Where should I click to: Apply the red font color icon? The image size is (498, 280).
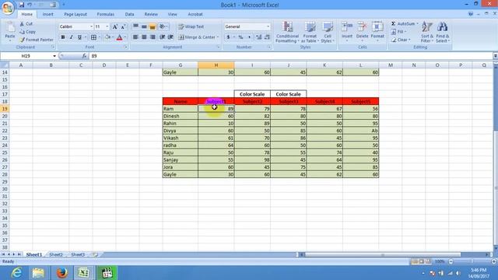tap(119, 37)
